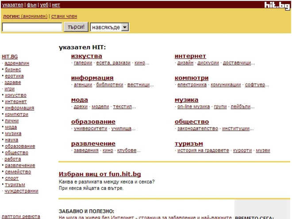Open работа in the sidebar
The width and height of the screenshot is (292, 219).
13,159
